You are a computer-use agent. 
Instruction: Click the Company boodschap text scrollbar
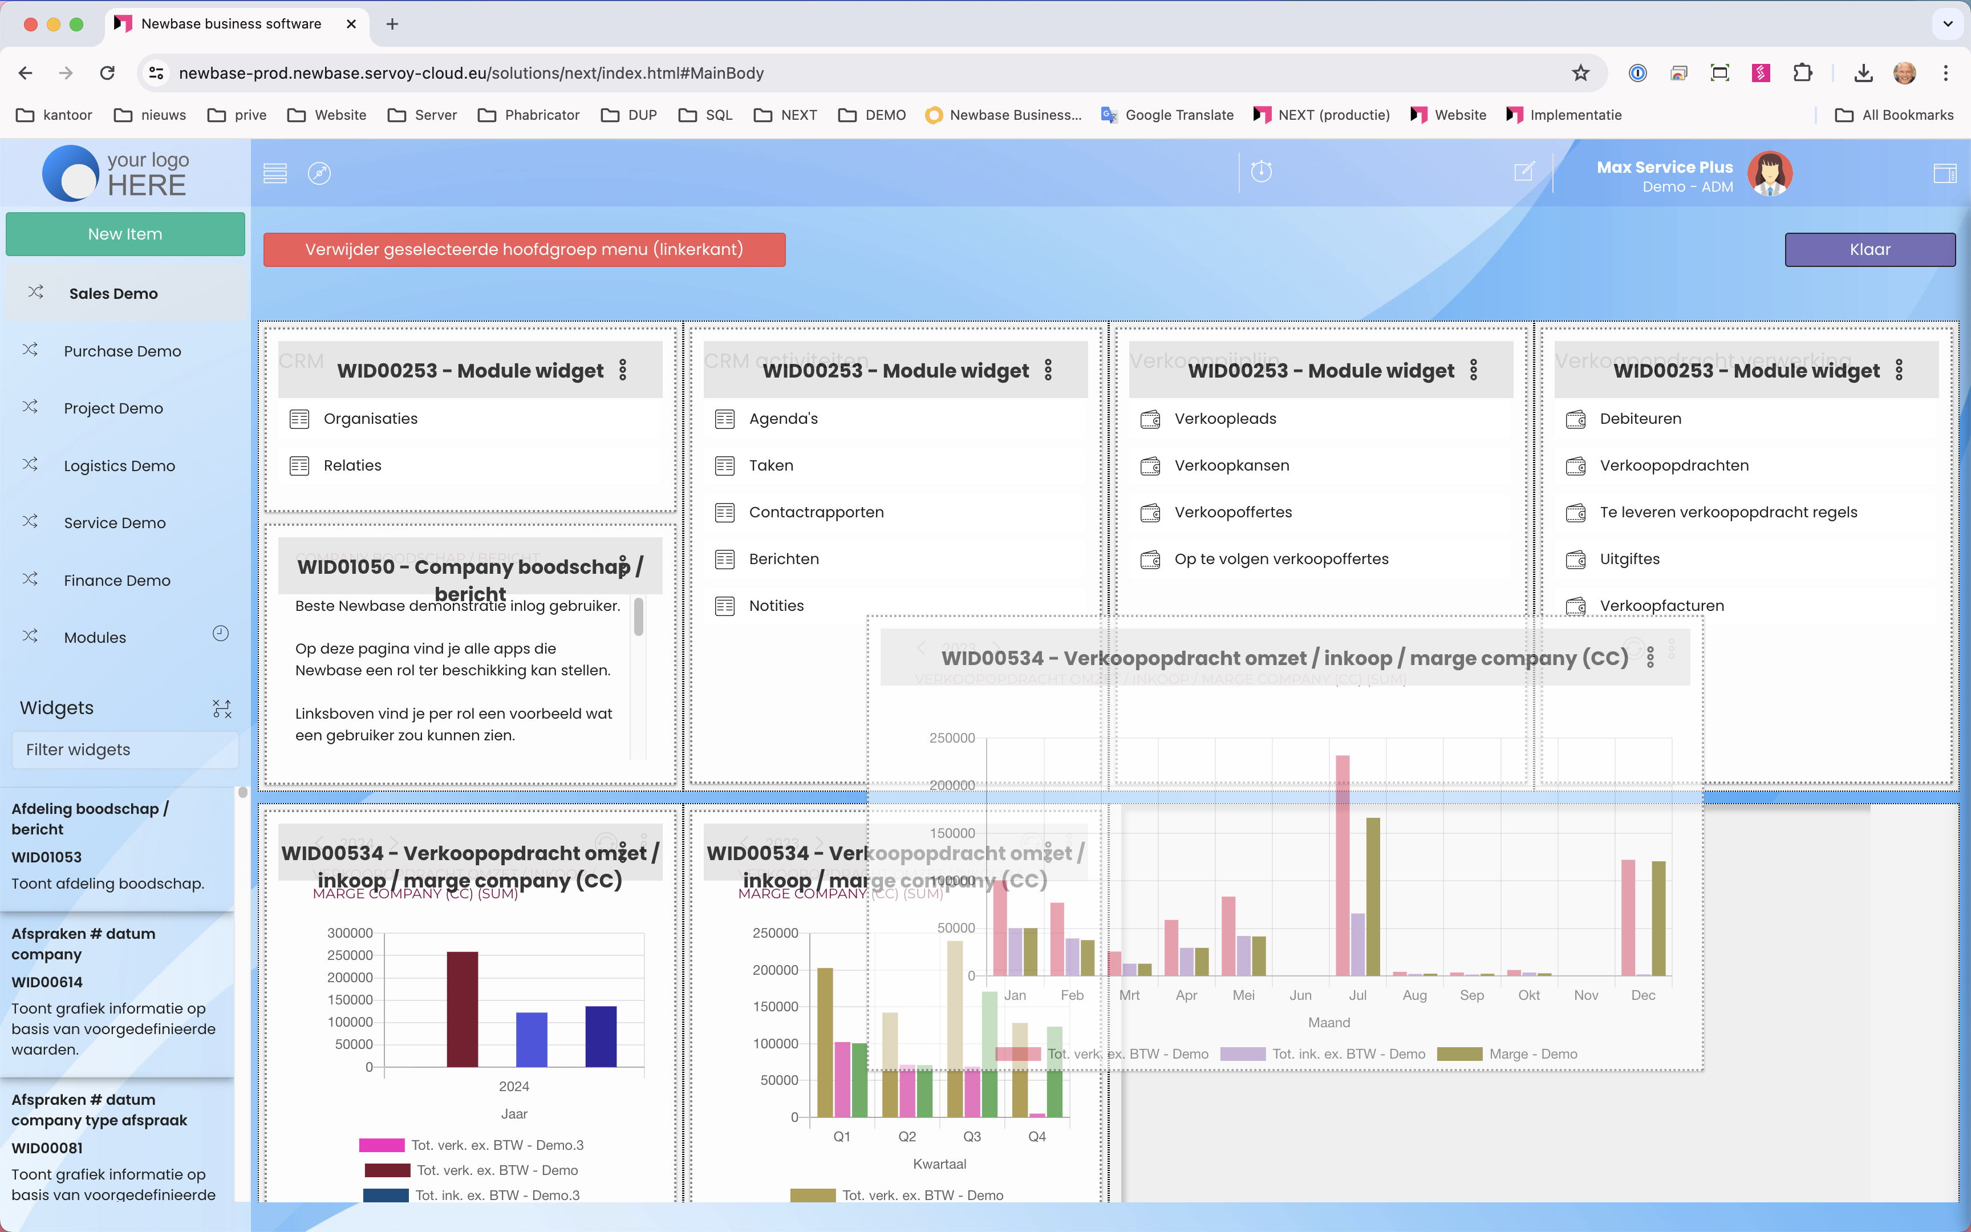coord(639,617)
